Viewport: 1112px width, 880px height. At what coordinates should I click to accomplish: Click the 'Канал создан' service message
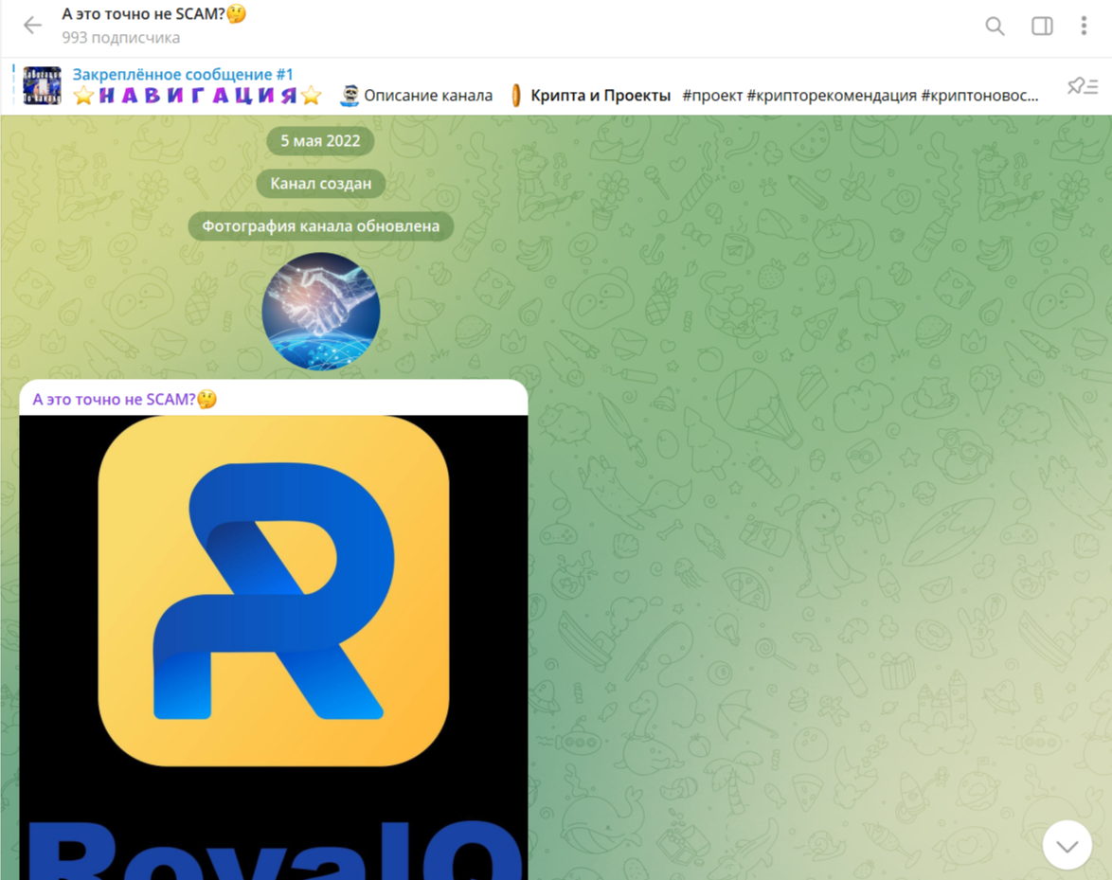(320, 184)
